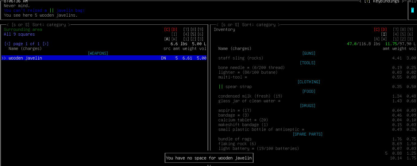Click the [GUNS] category header
This screenshot has height=166, width=417.
pyautogui.click(x=309, y=53)
